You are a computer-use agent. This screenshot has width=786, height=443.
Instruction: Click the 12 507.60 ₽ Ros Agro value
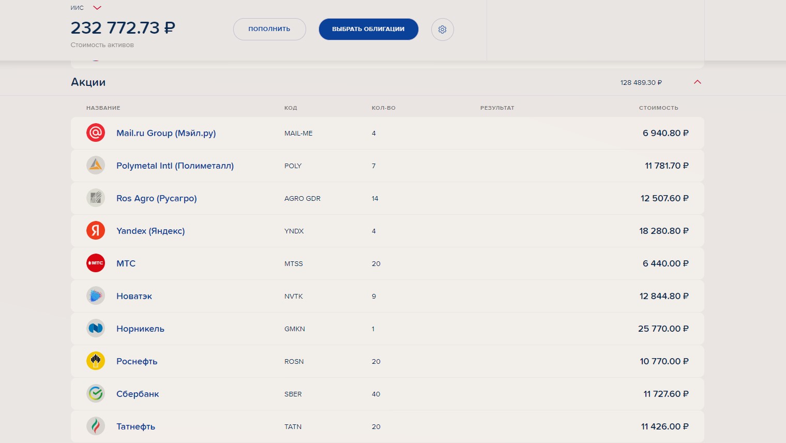(x=664, y=198)
